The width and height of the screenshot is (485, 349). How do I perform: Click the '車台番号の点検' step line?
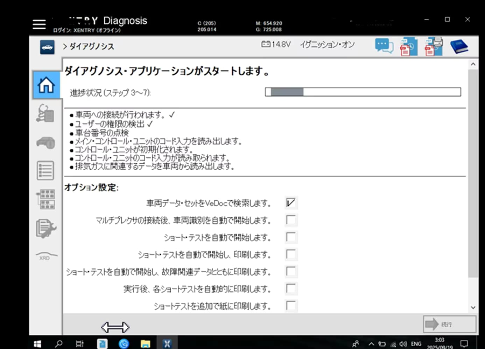tap(102, 133)
